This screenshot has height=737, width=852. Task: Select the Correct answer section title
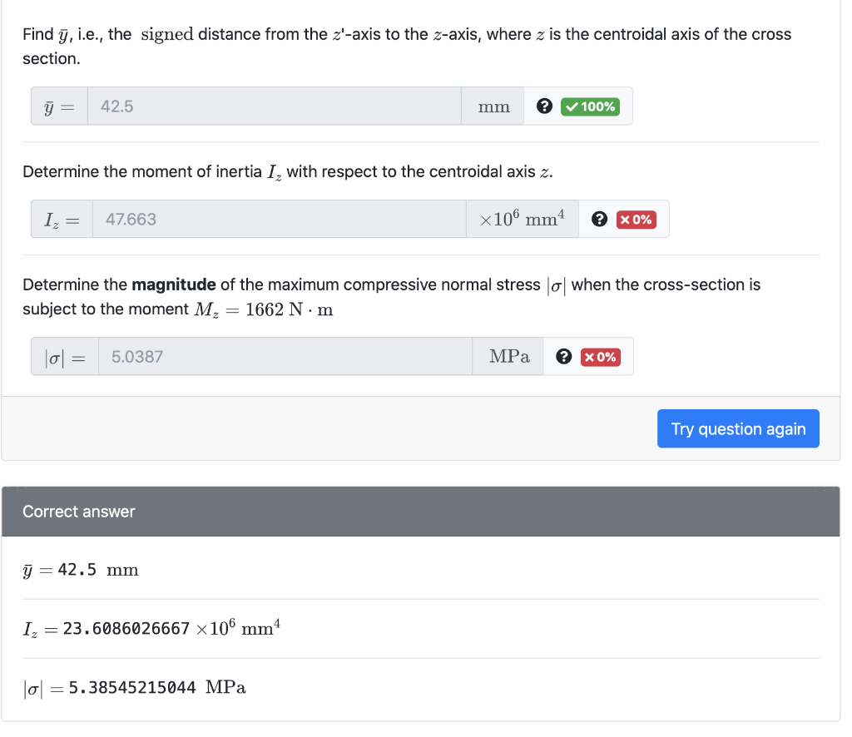click(x=77, y=511)
